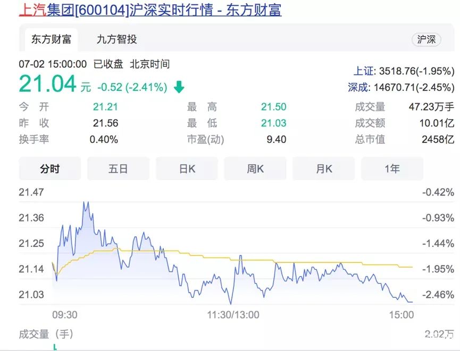The image size is (460, 351).
Task: Click the timestamp 07-02 15:00:00
Action: click(x=53, y=64)
